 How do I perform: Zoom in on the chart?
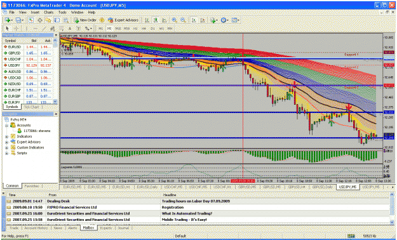(174, 20)
